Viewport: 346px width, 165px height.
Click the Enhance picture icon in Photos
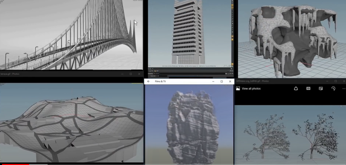pyautogui.click(x=321, y=88)
